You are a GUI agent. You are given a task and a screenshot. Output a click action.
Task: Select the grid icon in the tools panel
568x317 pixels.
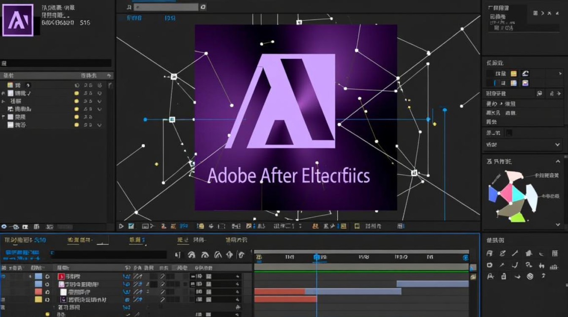[x=554, y=254]
